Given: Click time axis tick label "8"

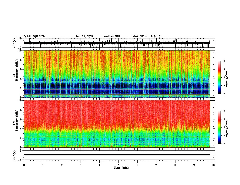Looking at the screenshot, I should click(x=175, y=165).
